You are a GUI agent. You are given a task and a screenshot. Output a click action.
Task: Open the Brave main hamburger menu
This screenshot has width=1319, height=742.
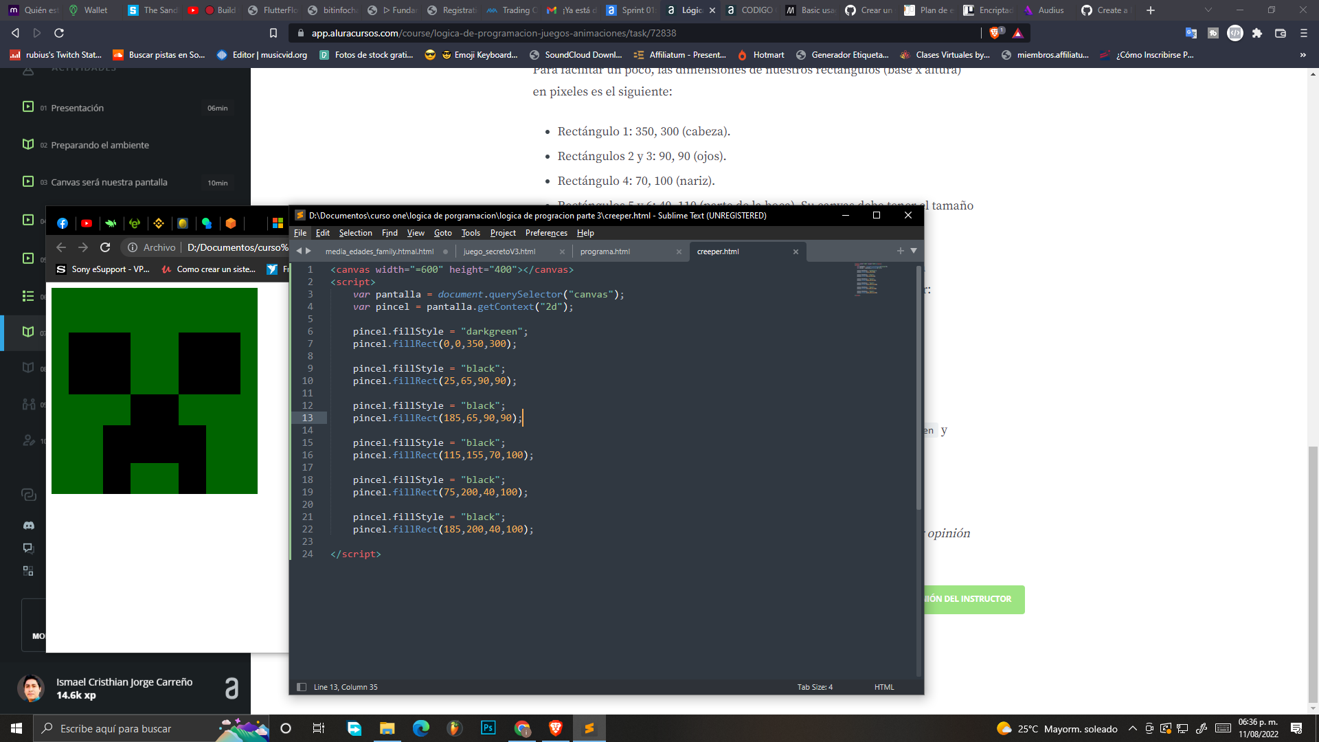tap(1304, 33)
